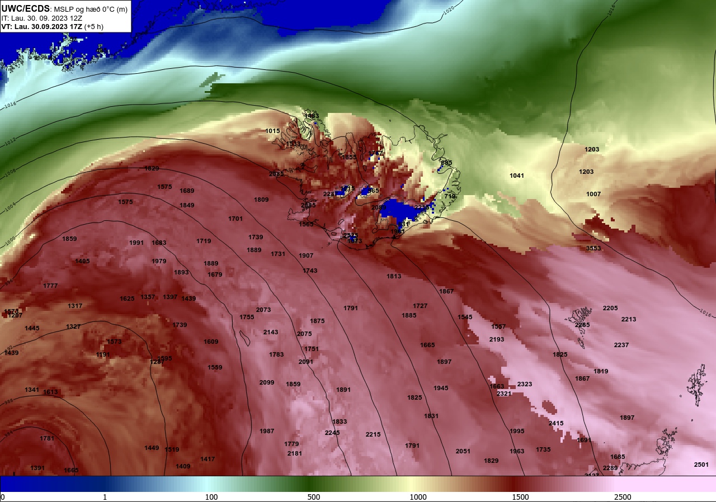Click the map value "1007"
Screen dimensions: 716x502
tap(593, 194)
